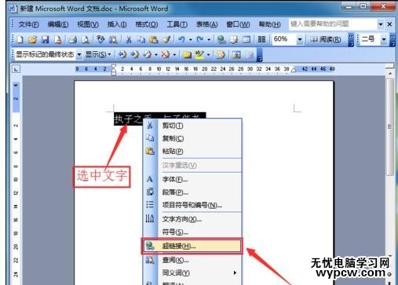This screenshot has width=398, height=285.
Task: Open the 窗口(W) menu
Action: 238,24
